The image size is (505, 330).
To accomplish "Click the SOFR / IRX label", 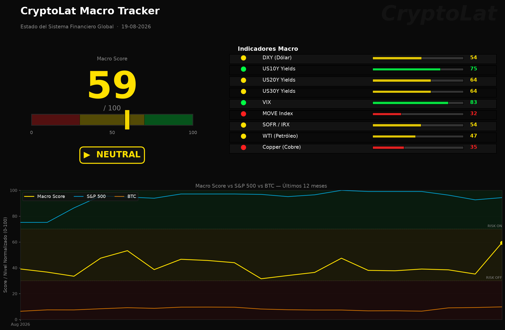I will (x=276, y=125).
